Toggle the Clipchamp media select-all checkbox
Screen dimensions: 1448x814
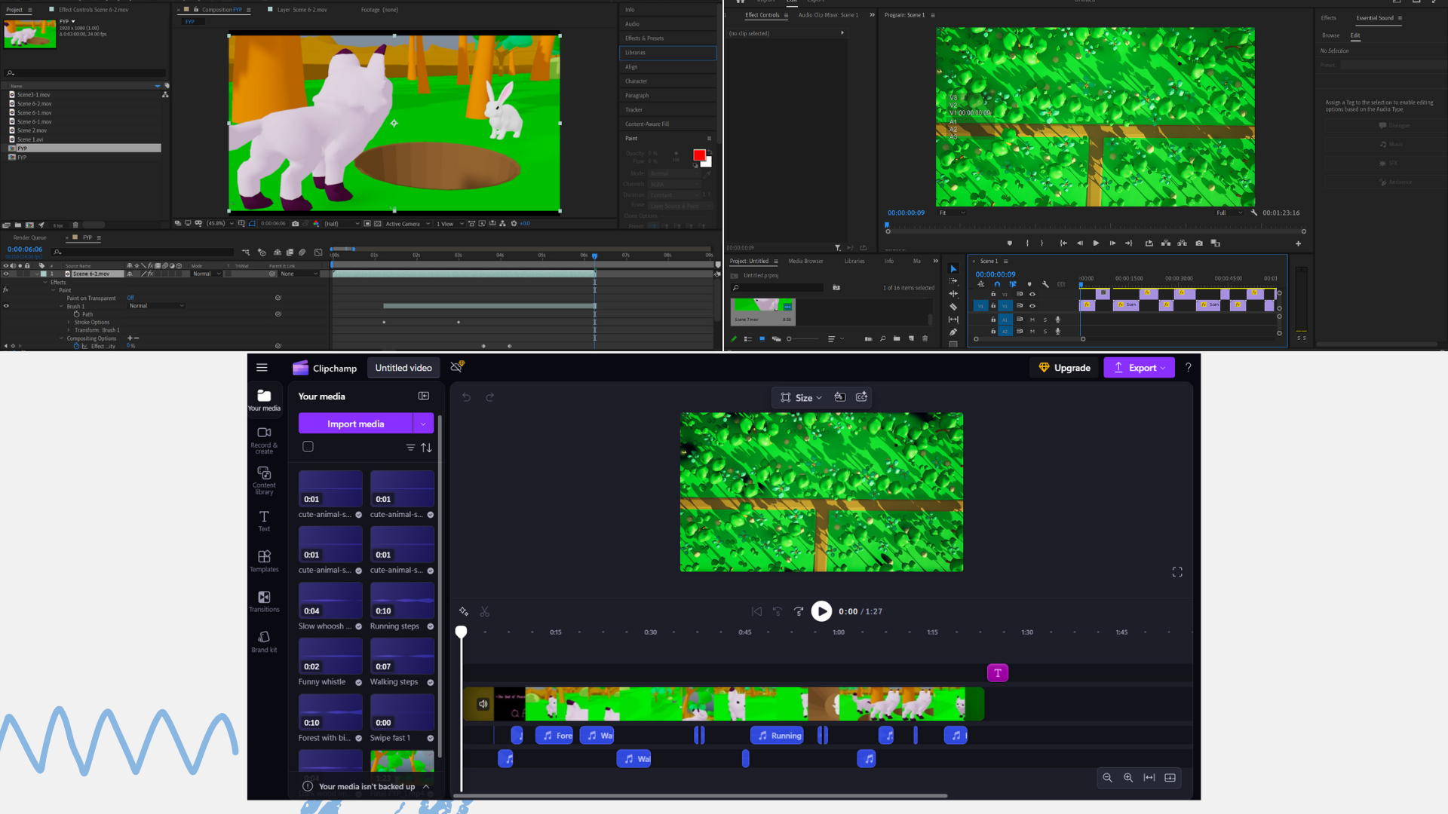(308, 447)
